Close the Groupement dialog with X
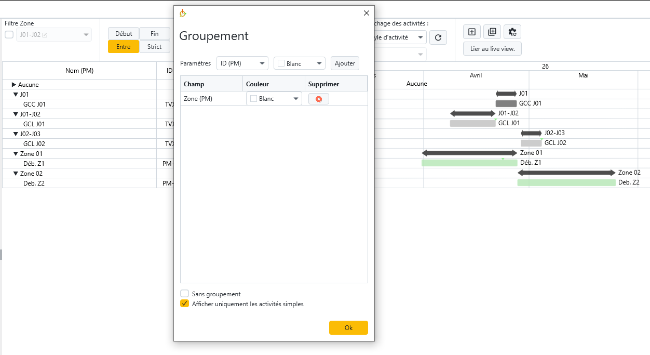 [x=366, y=13]
